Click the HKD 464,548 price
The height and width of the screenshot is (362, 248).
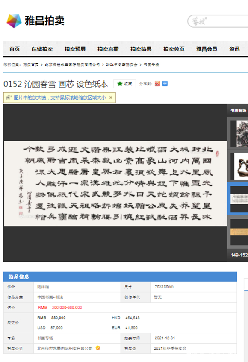(x=126, y=318)
